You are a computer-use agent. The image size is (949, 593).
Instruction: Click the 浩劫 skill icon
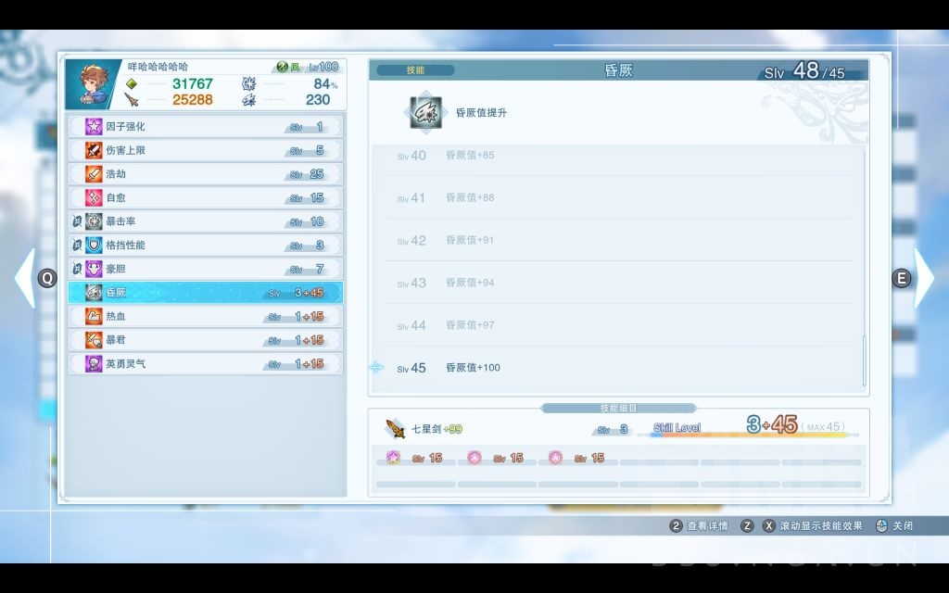pos(93,173)
